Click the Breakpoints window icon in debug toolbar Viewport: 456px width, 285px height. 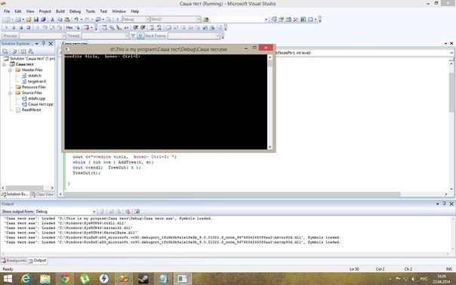(86, 28)
